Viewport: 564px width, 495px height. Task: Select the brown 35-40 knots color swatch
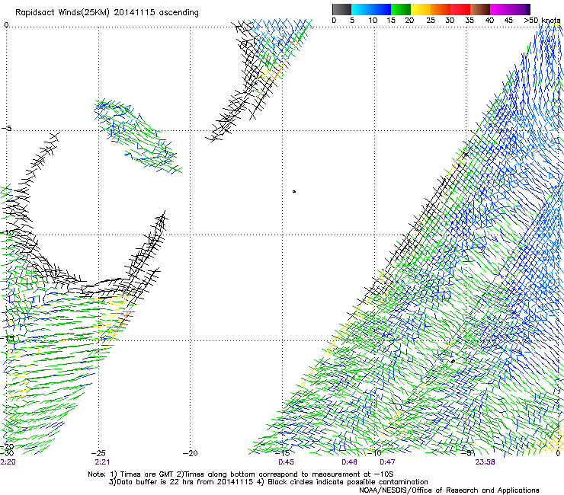[480, 9]
